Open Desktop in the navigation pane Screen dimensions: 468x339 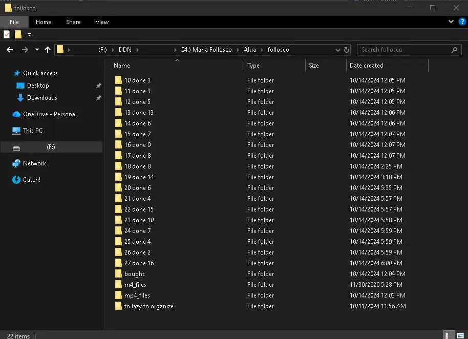[x=38, y=86]
